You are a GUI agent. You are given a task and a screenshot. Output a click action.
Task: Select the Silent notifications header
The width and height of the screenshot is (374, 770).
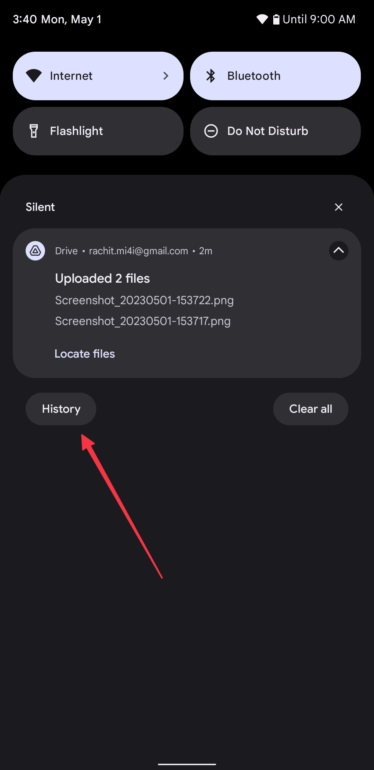[40, 207]
